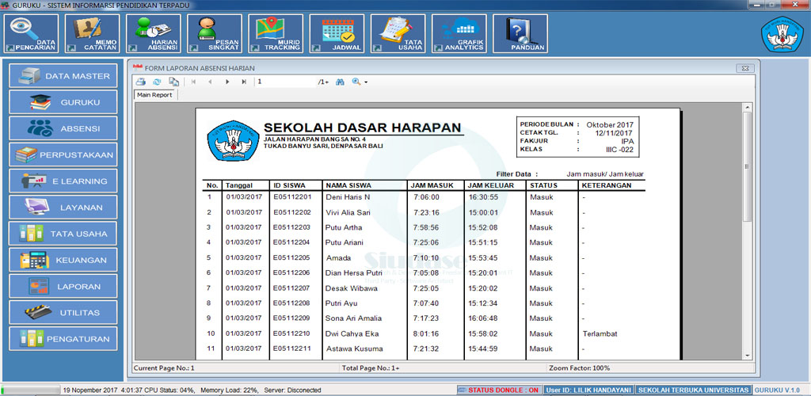811x396 pixels.
Task: Open the Panduan help guide
Action: 520,34
